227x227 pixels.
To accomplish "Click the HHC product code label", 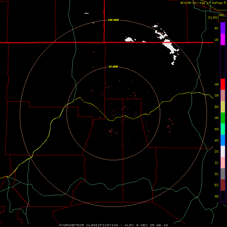I will click(x=221, y=15).
